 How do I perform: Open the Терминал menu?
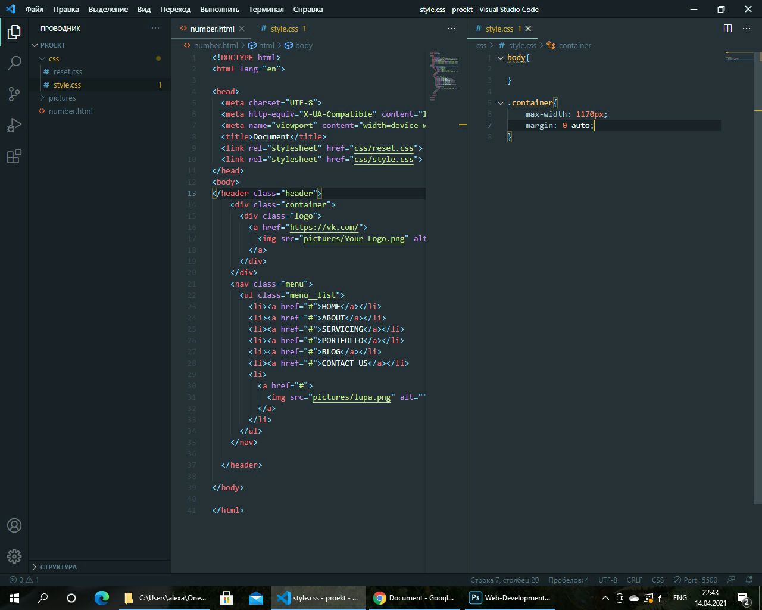point(266,9)
